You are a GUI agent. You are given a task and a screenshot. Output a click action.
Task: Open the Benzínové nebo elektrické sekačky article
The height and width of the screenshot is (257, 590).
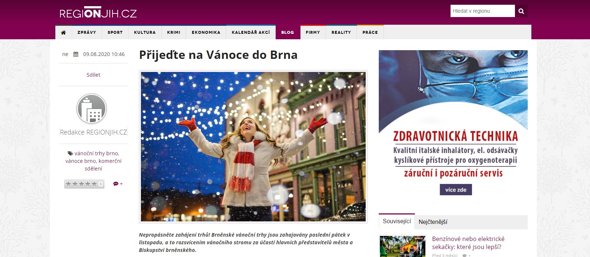[468, 243]
